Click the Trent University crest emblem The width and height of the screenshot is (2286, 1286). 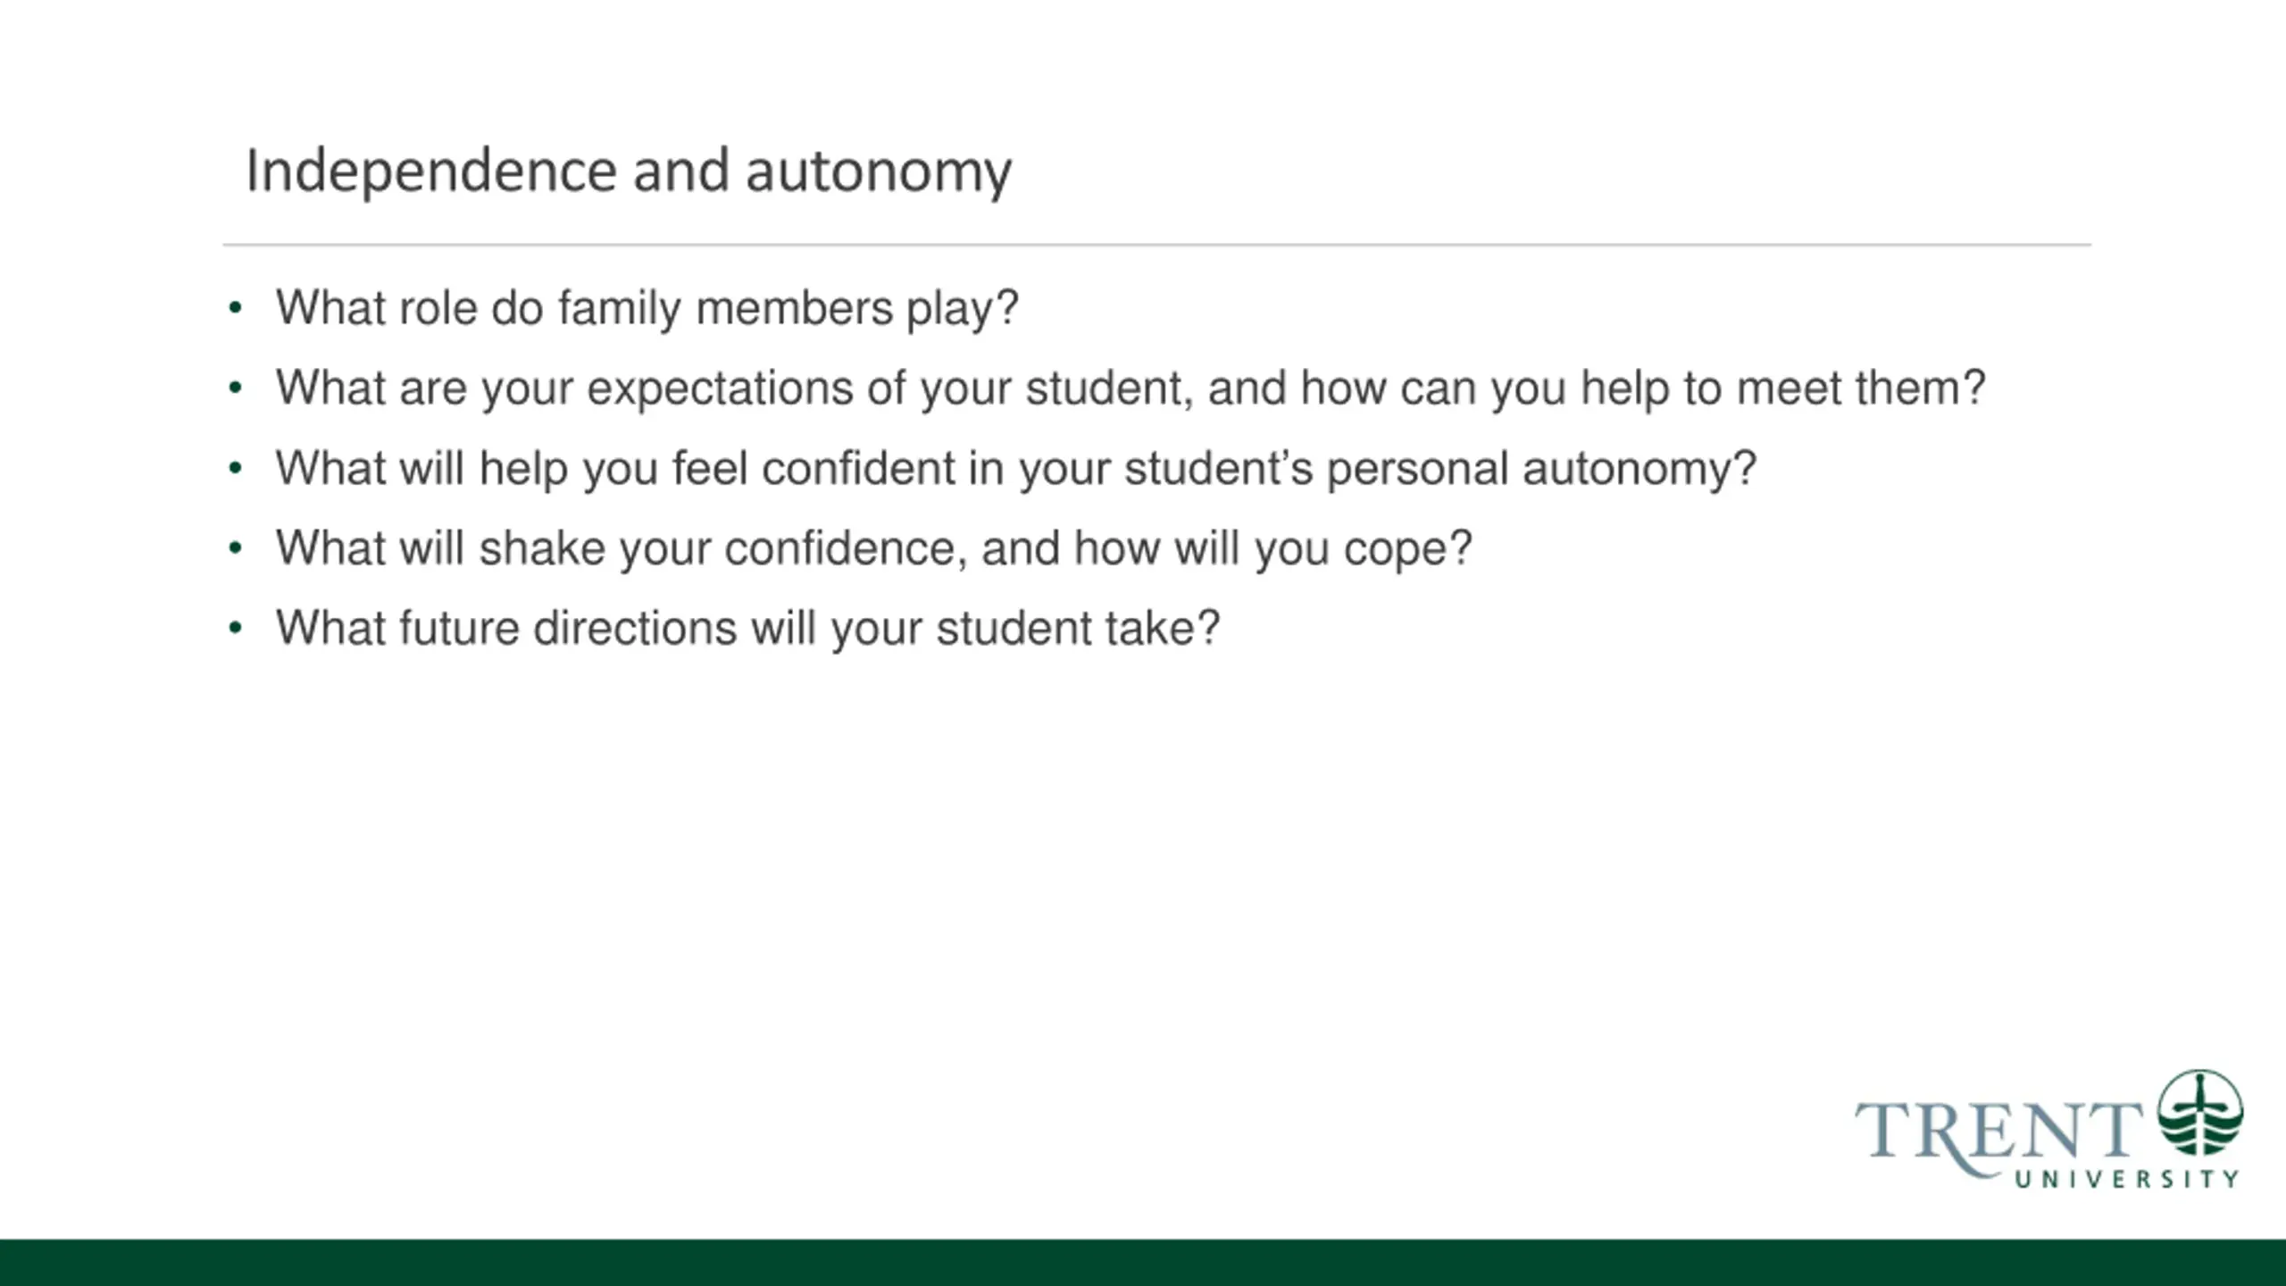(2200, 1113)
